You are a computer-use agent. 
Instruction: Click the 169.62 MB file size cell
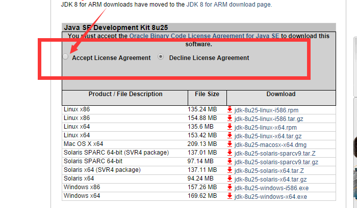202,196
